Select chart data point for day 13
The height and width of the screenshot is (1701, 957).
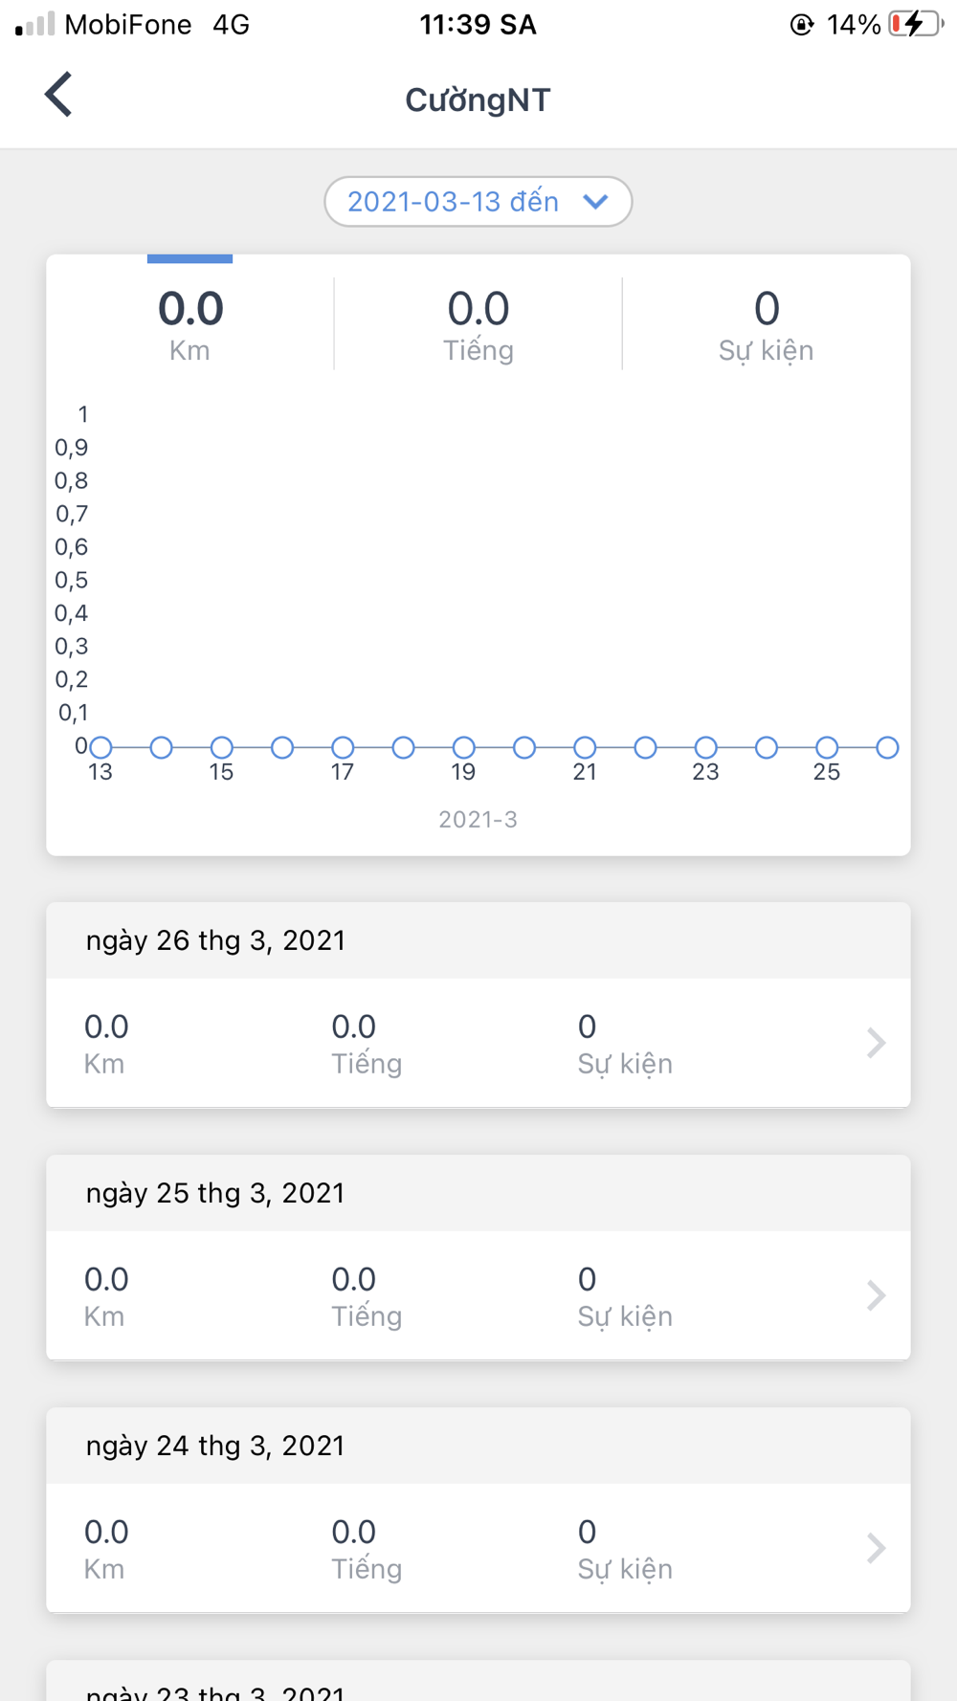(x=100, y=747)
